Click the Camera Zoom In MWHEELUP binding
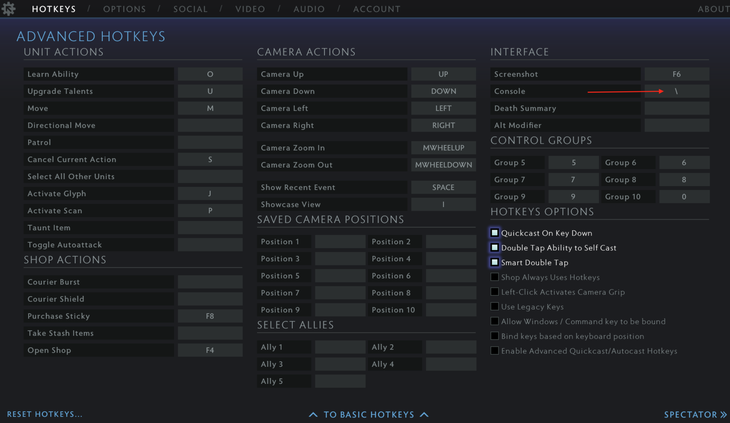 coord(443,148)
